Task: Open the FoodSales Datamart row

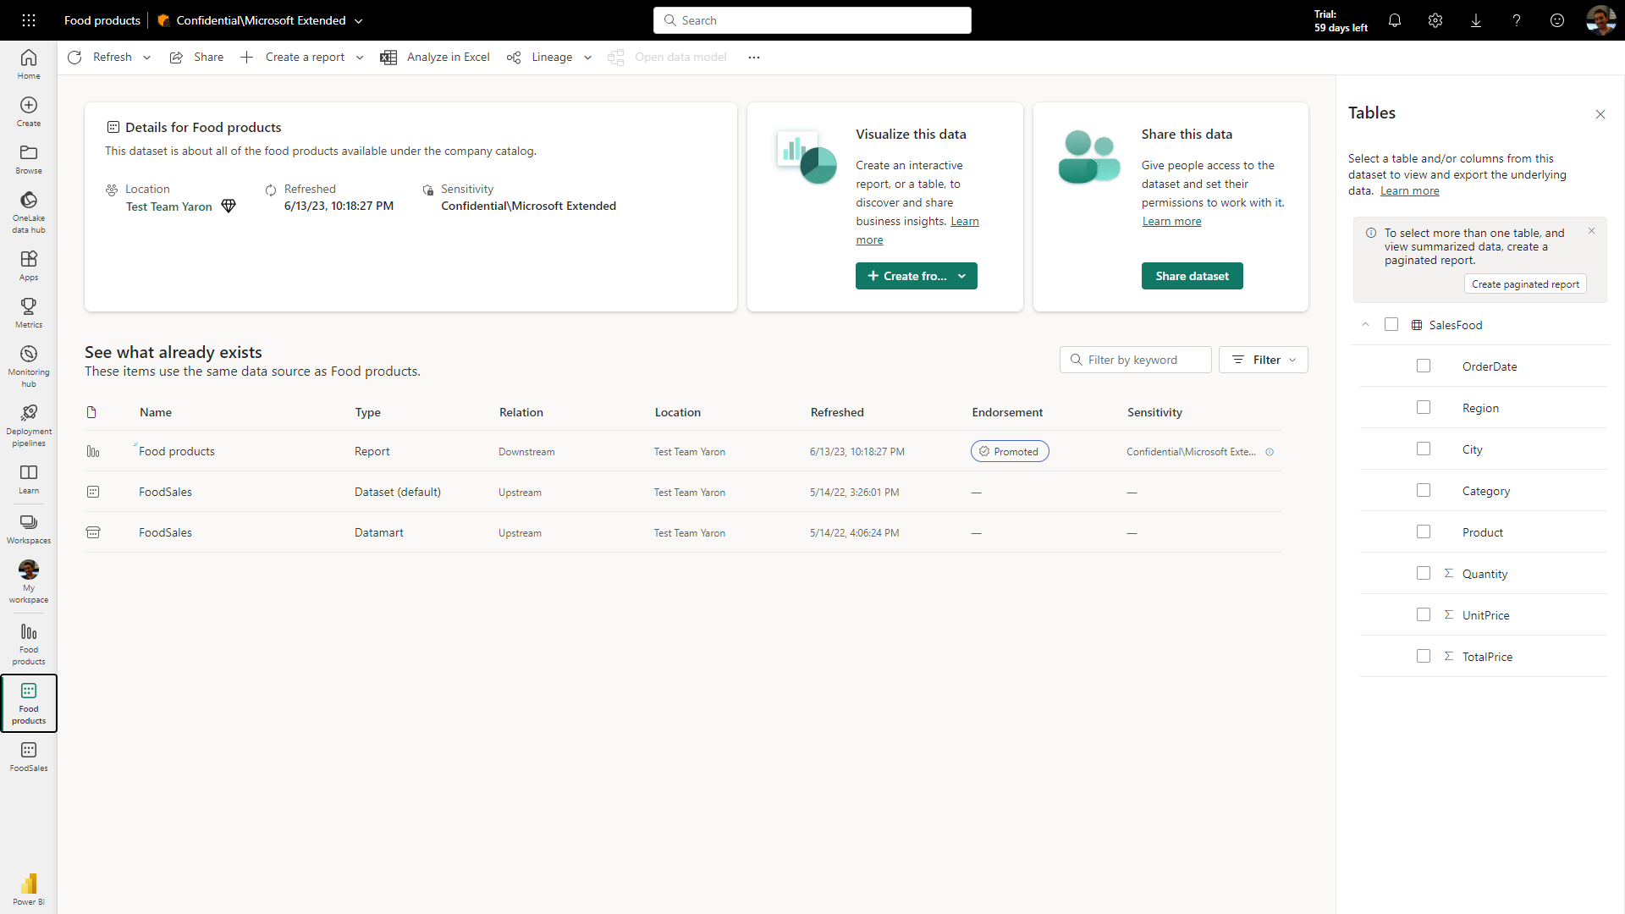Action: pos(683,532)
